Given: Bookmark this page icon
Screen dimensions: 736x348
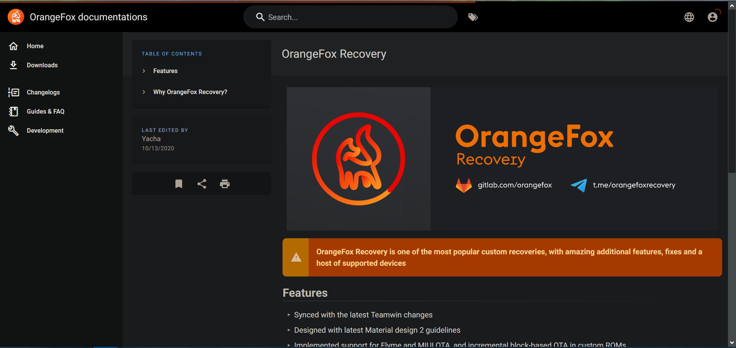Looking at the screenshot, I should coord(179,184).
